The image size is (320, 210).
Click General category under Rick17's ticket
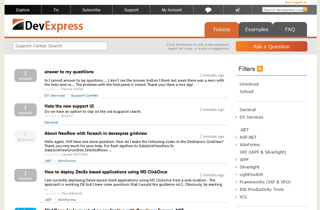[x=51, y=122]
